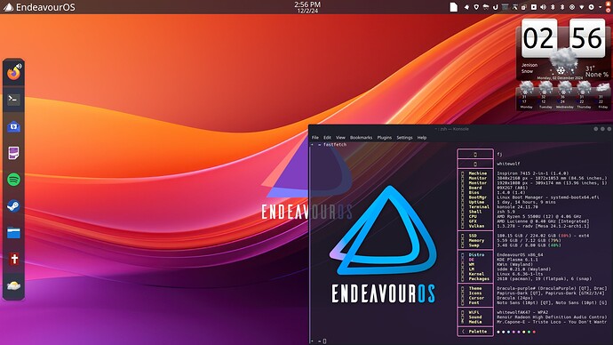This screenshot has height=345, width=613.
Task: Open the volume speaker tray icon
Action: pyautogui.click(x=544, y=7)
